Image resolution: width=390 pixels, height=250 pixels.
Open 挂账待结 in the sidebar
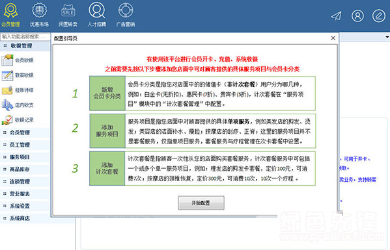(x=18, y=90)
